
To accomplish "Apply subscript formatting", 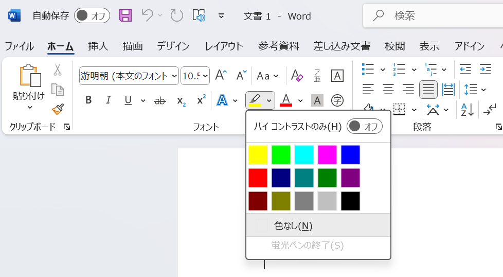I will [181, 100].
